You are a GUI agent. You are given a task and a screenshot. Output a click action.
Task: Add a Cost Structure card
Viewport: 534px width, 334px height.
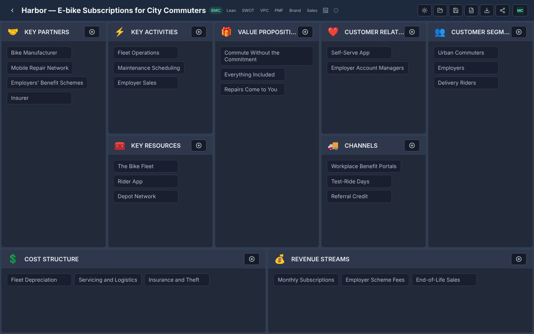point(252,259)
